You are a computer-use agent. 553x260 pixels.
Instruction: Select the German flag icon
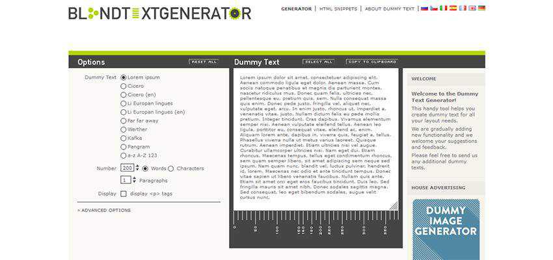(x=481, y=8)
